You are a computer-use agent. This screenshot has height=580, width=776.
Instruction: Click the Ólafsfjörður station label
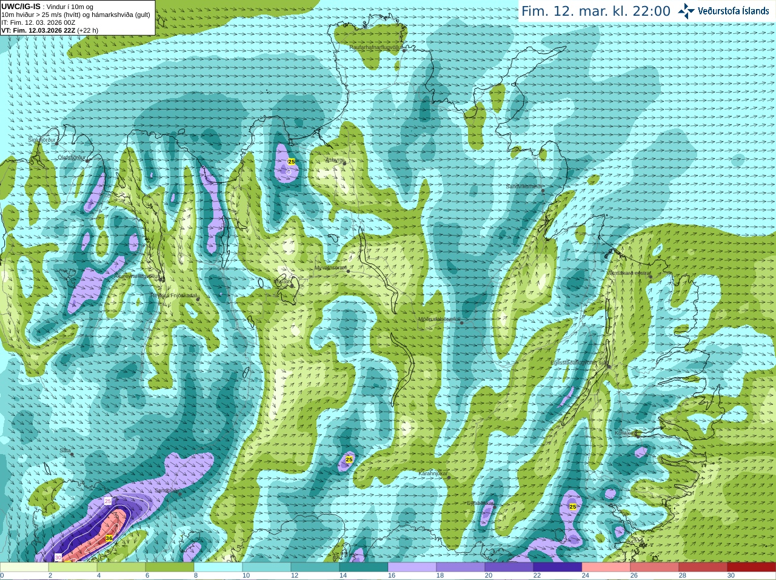pos(71,157)
